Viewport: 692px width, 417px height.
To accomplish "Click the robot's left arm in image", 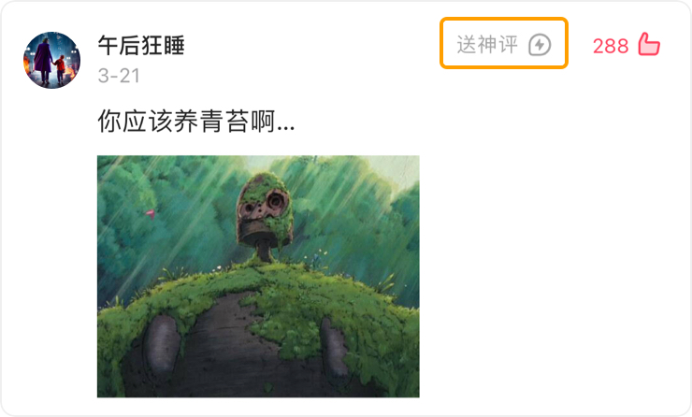I will tap(162, 345).
